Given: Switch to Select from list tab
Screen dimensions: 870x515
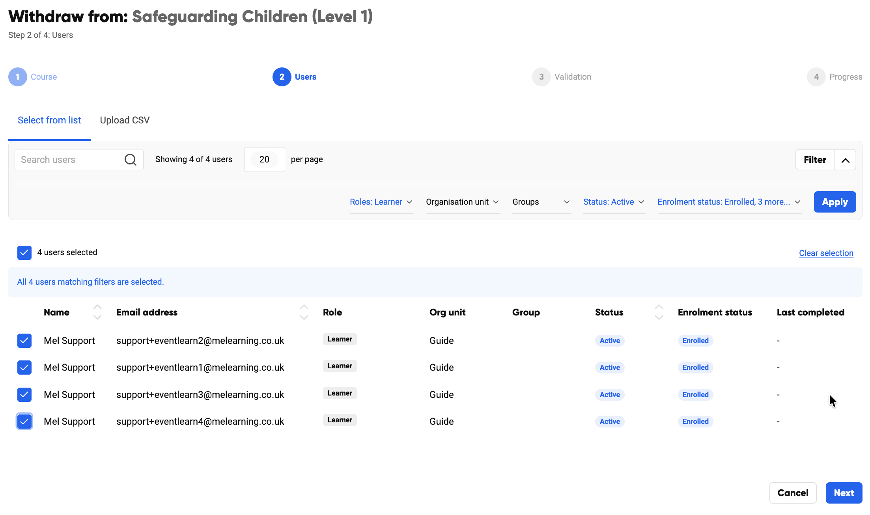Looking at the screenshot, I should pos(49,120).
